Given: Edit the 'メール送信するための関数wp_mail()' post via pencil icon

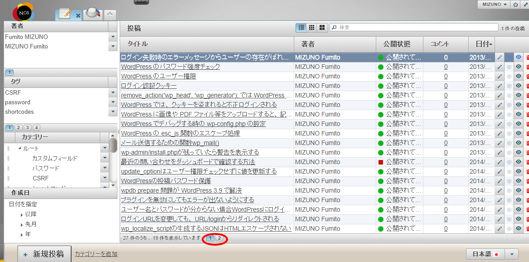Looking at the screenshot, I should coord(500,143).
